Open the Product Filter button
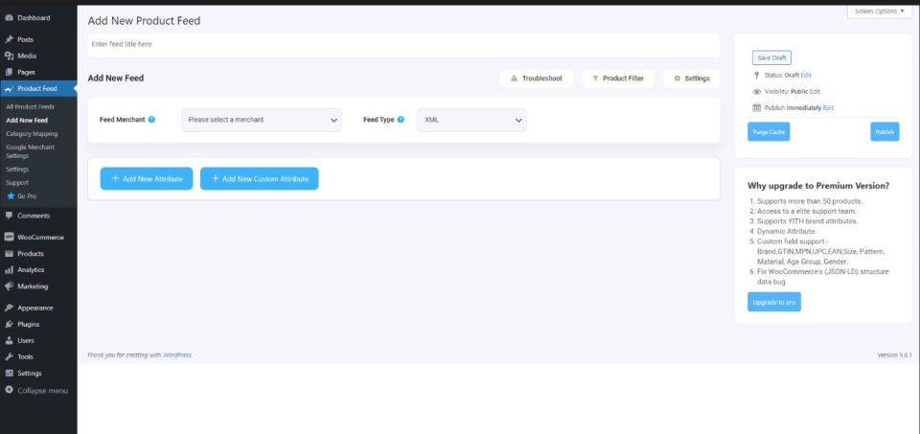Viewport: 920px width, 434px height. (x=617, y=79)
